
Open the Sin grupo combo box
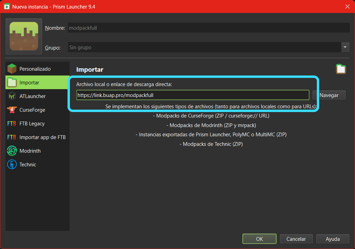pyautogui.click(x=204, y=47)
